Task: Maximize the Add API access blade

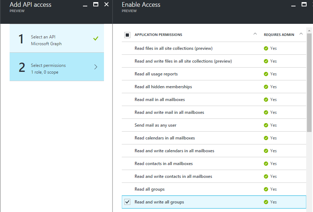Action: coord(95,5)
